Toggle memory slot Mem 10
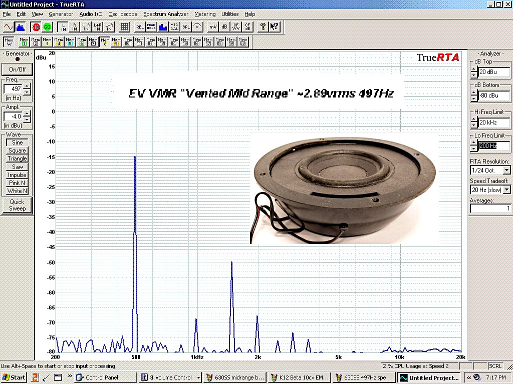Screen dimensions: 513x384 pyautogui.click(x=128, y=42)
